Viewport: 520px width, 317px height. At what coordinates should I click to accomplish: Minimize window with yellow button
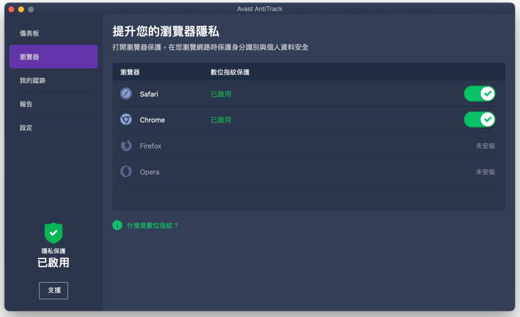[x=21, y=9]
